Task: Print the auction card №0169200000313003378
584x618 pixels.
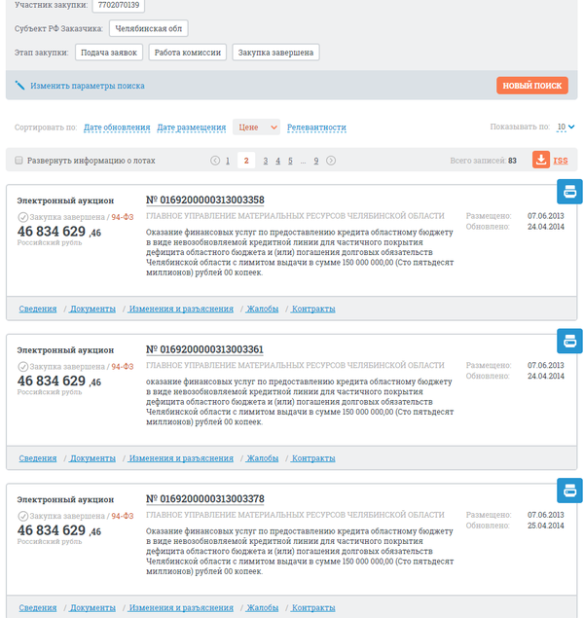Action: pyautogui.click(x=568, y=491)
